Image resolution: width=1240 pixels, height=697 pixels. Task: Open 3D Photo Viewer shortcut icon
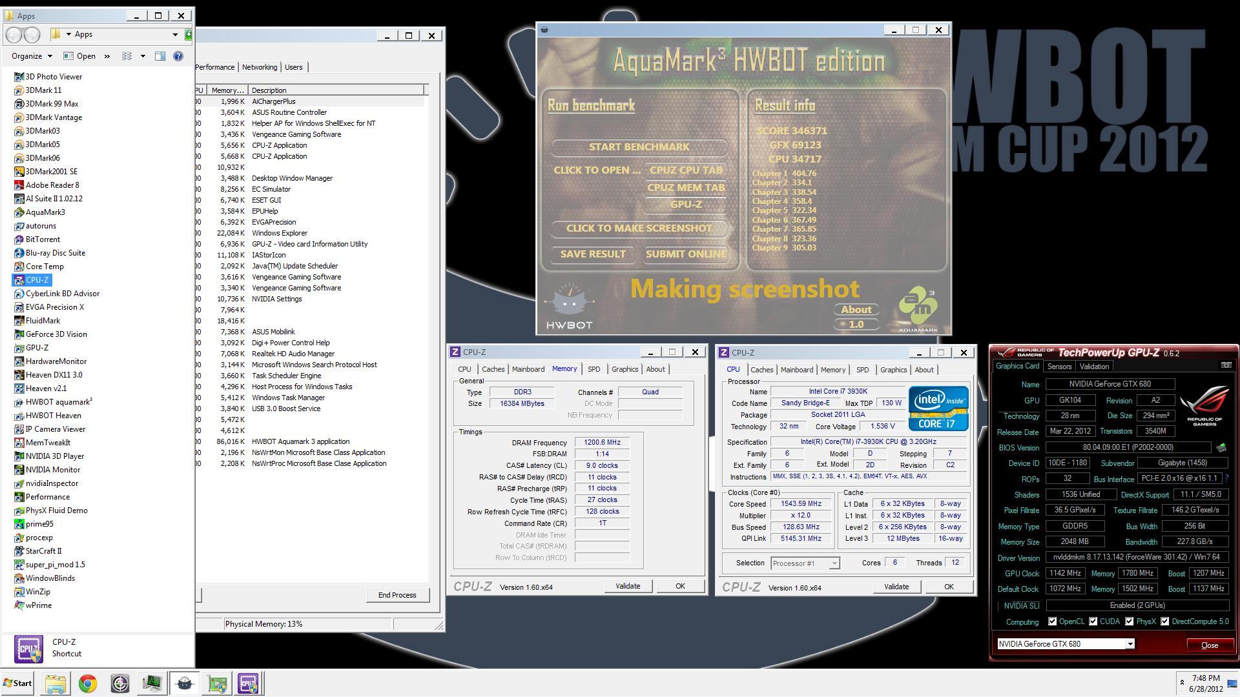click(19, 77)
